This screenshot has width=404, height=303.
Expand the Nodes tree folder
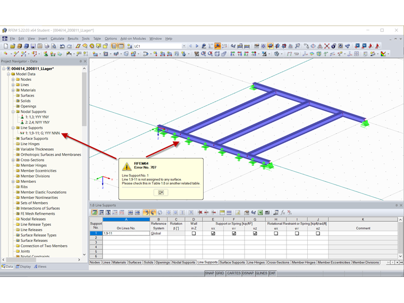13,79
